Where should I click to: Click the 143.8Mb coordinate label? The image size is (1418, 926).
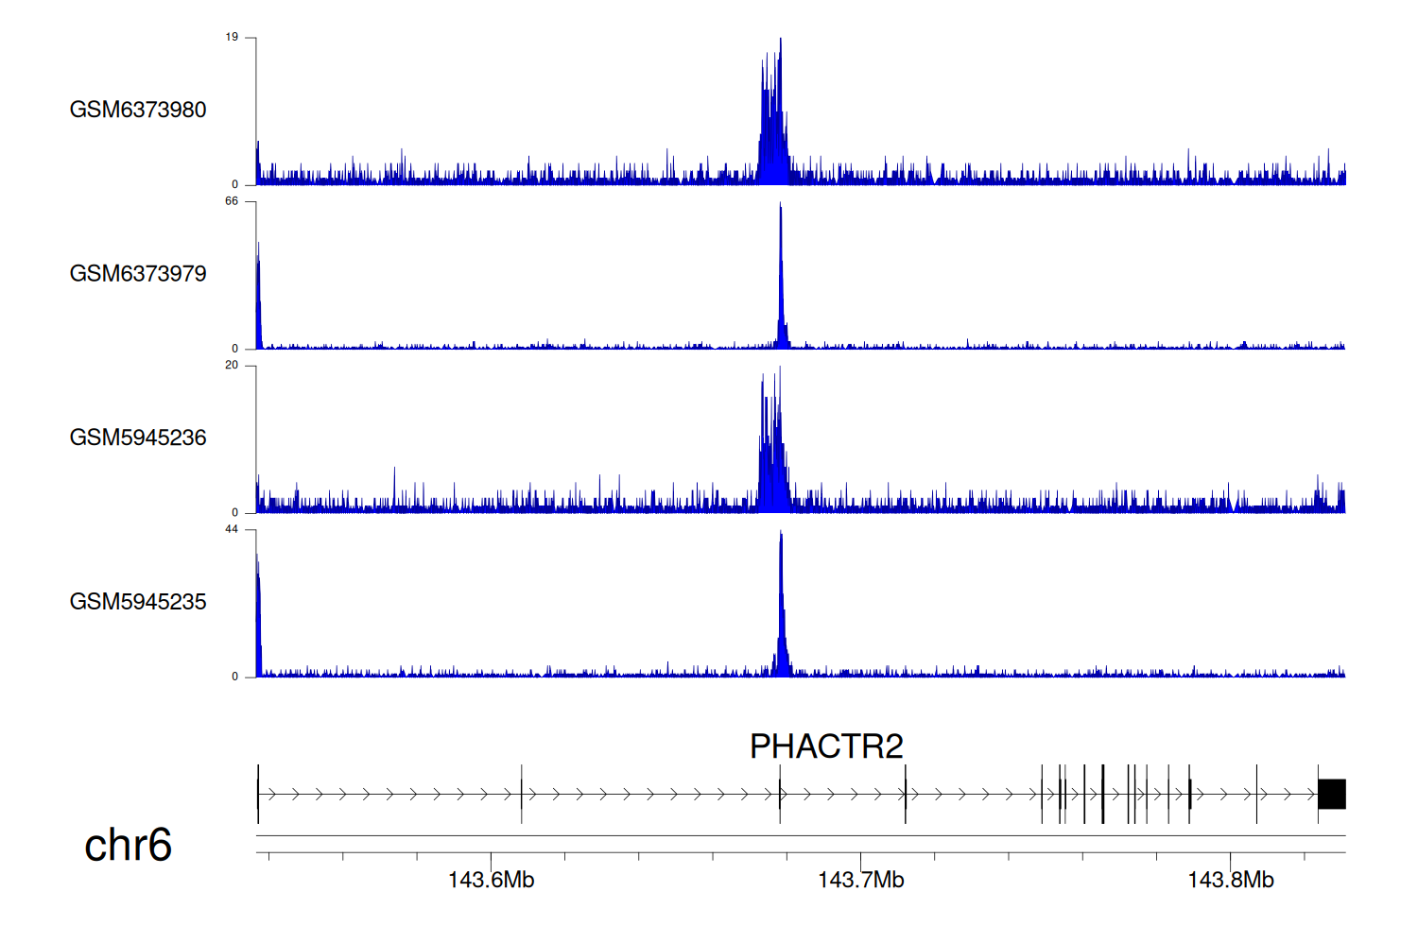1230,881
